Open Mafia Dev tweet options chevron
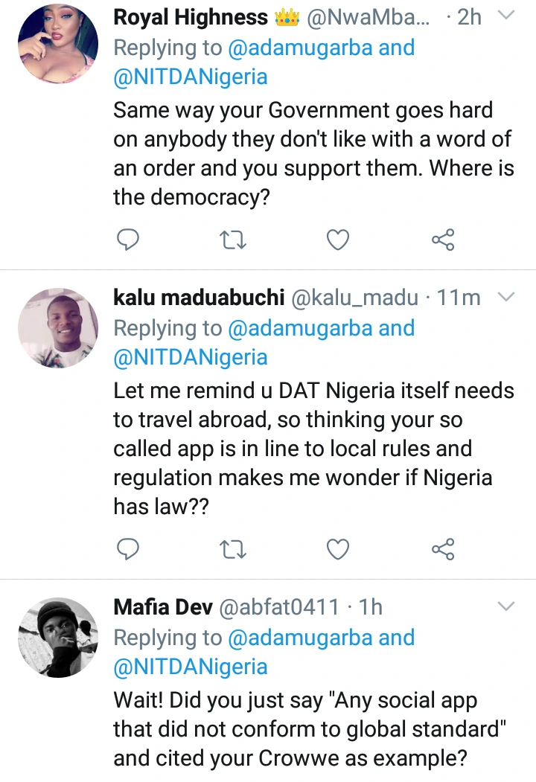This screenshot has height=782, width=536. click(x=505, y=607)
